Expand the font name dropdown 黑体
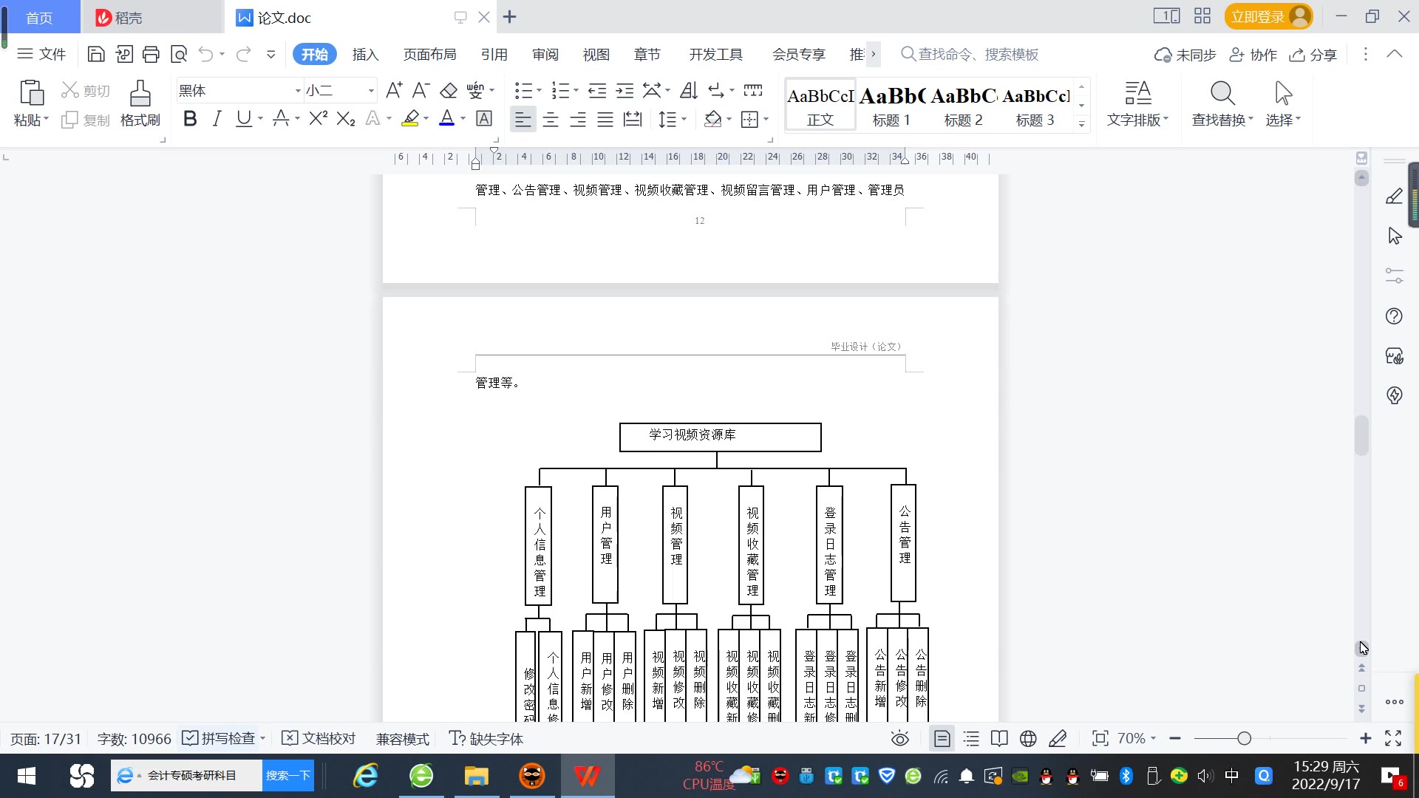This screenshot has height=798, width=1419. tap(298, 91)
